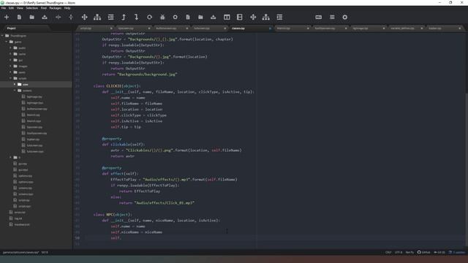Screen dimensions: 468x263
Task: Click the updates indicator in status bar
Action: pos(456,252)
